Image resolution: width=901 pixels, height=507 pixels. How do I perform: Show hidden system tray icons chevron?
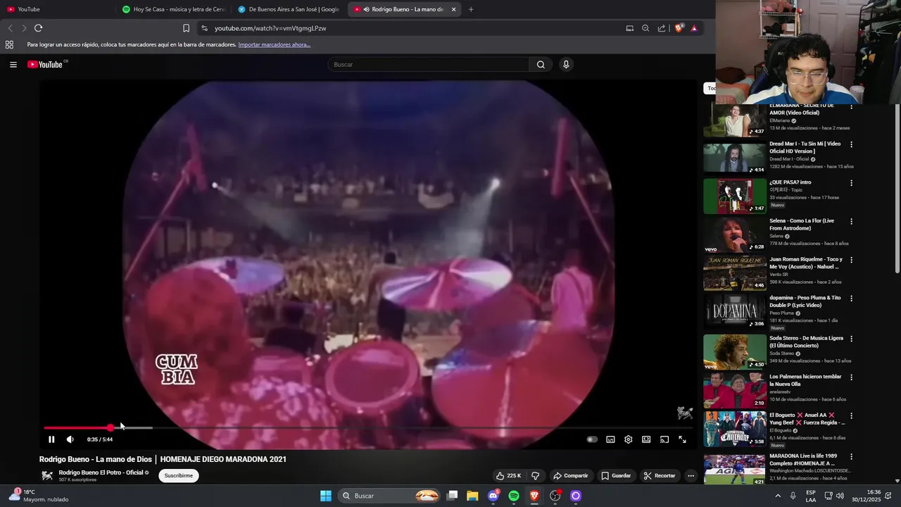click(x=778, y=496)
